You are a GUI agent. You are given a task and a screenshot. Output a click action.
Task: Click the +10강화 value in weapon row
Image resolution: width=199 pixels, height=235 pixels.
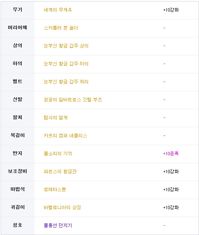point(171,10)
